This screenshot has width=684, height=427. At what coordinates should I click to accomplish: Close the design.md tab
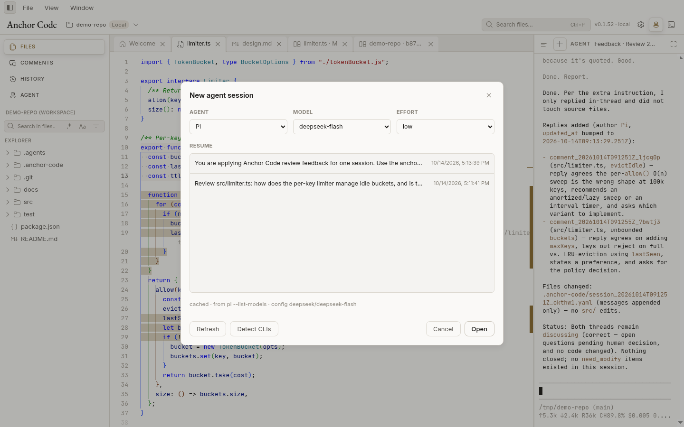coord(279,44)
